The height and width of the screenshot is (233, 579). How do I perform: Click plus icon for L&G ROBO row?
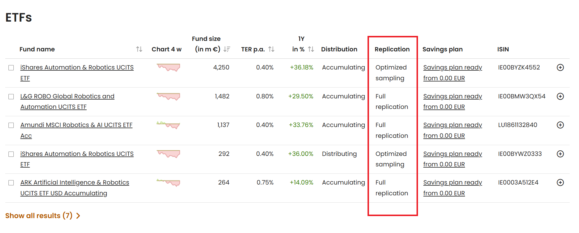click(560, 96)
